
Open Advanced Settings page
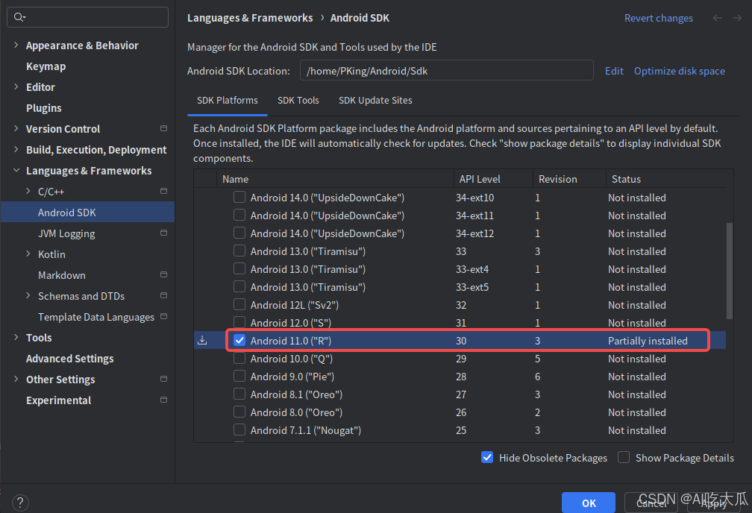70,359
